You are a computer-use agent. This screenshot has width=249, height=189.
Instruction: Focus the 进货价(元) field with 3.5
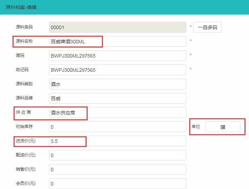(118, 141)
